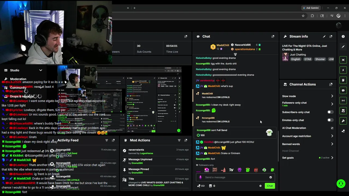Expand Followers-only chat options
The width and height of the screenshot is (349, 196).
pos(332,104)
